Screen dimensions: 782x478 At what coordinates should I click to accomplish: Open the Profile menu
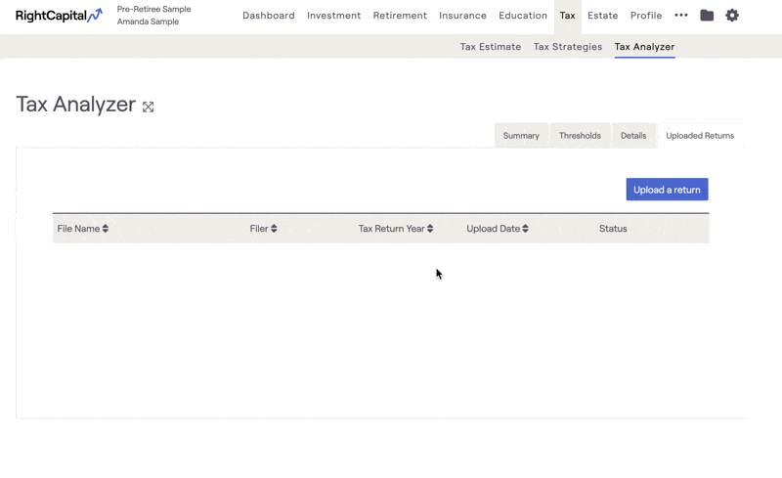[x=646, y=16]
